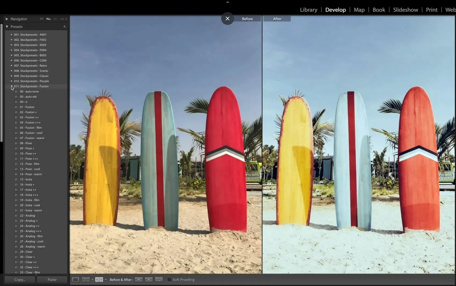The width and height of the screenshot is (456, 286).
Task: Apply preset icon for 00 - auto tone
Action: 16,91
